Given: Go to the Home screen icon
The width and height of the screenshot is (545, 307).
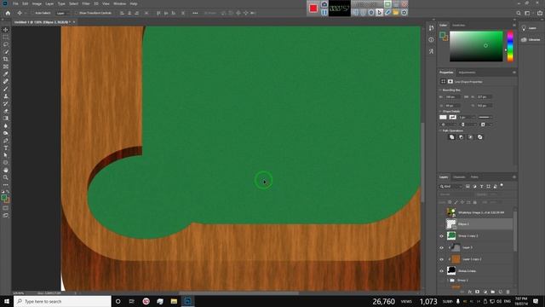Looking at the screenshot, I should (8, 13).
